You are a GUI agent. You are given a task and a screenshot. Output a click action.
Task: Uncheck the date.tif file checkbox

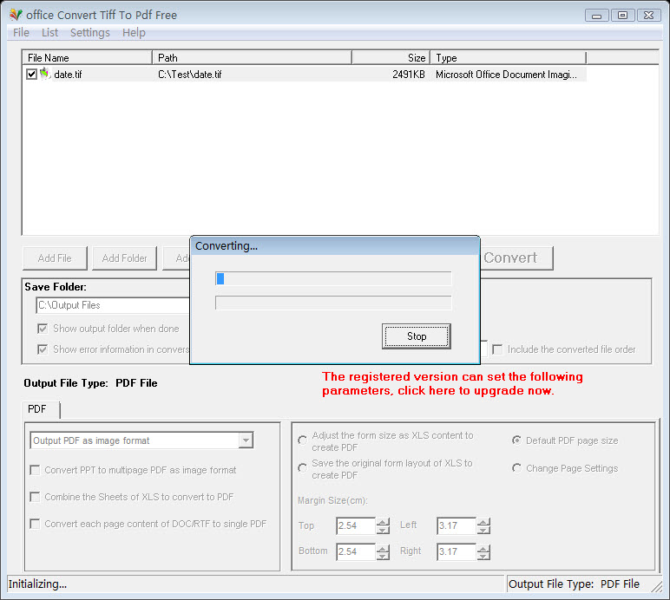click(x=32, y=75)
